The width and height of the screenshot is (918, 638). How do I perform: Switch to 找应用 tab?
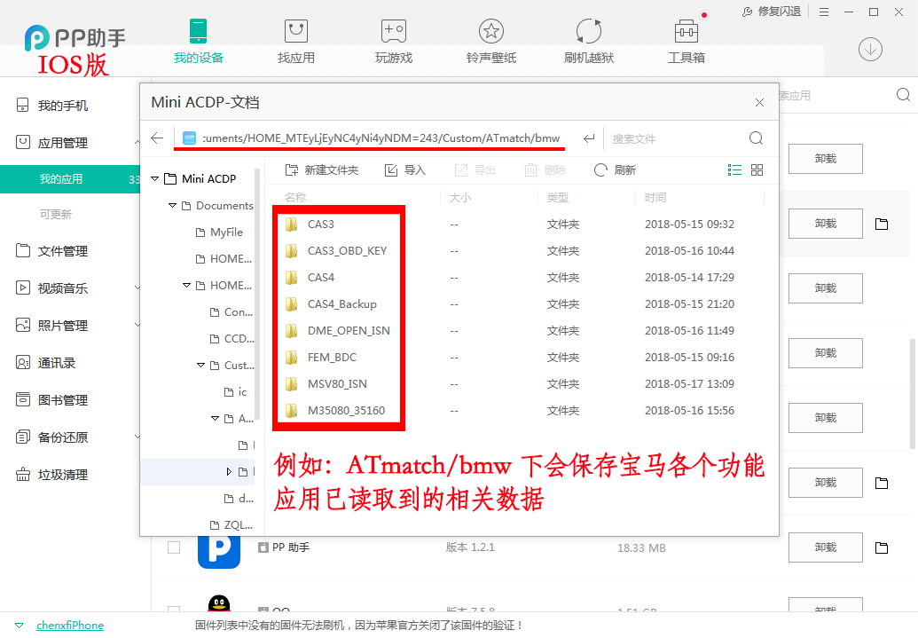tap(295, 41)
